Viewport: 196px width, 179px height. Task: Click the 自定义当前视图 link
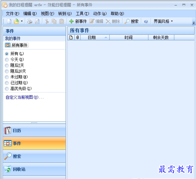coord(25,97)
